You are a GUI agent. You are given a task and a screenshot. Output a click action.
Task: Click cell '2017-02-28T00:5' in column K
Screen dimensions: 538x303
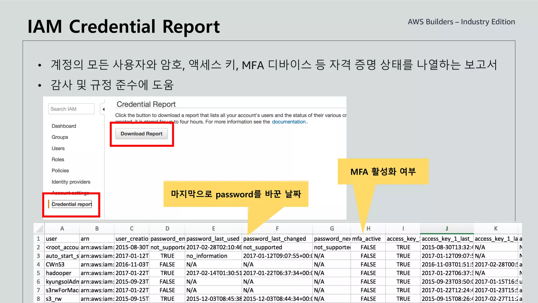point(496,264)
